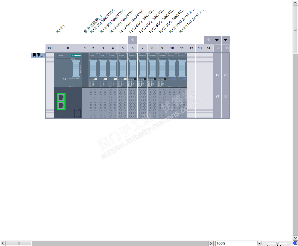This screenshot has height=246, width=298.
Task: Click the zoom slider handle
Action: click(277, 243)
